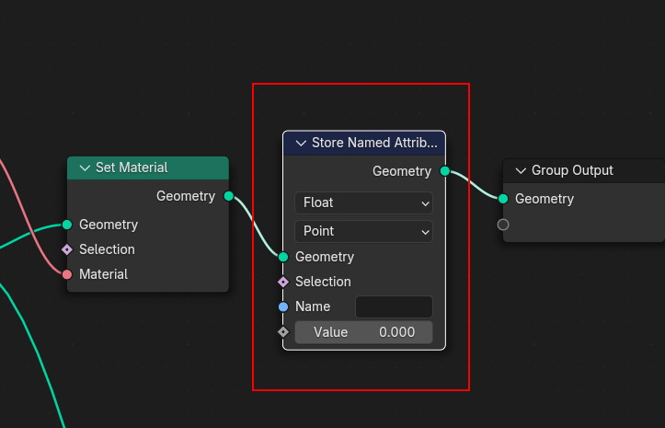The image size is (665, 428).
Task: Select the Group Output node header
Action: pos(583,170)
